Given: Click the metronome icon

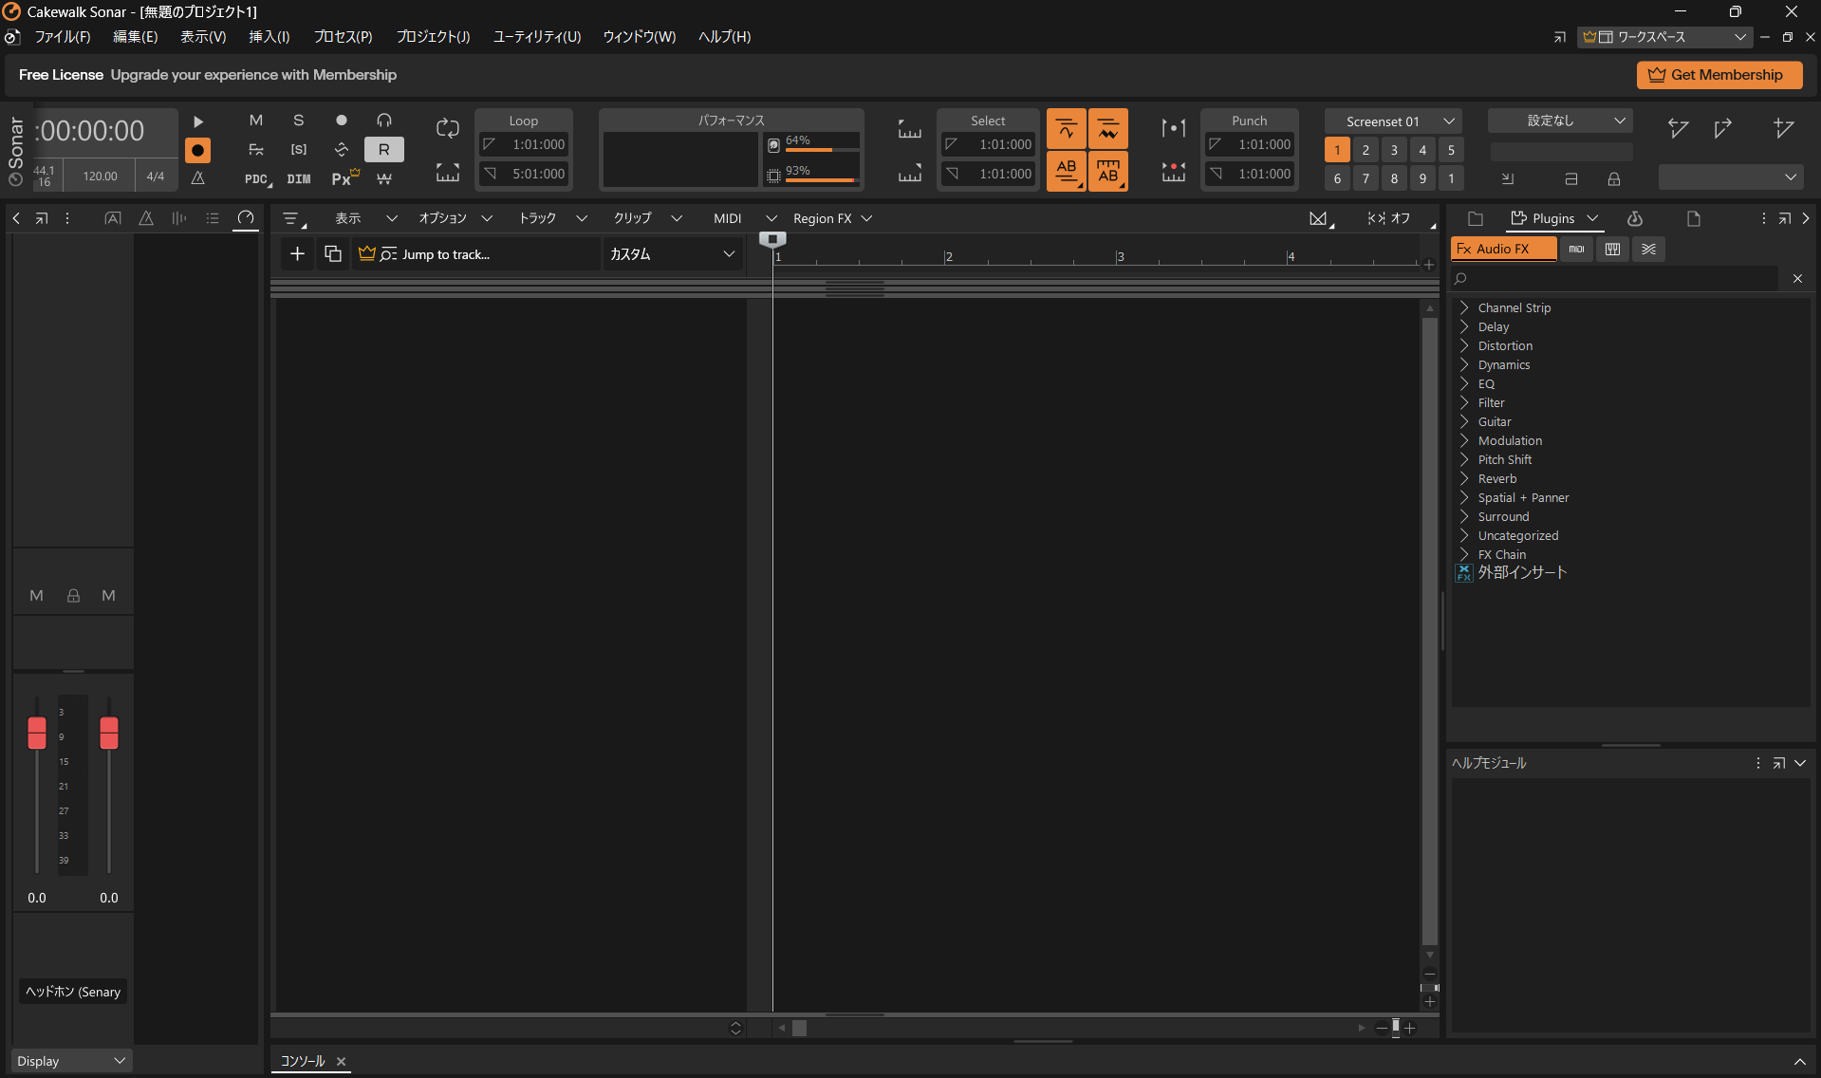Looking at the screenshot, I should (198, 177).
